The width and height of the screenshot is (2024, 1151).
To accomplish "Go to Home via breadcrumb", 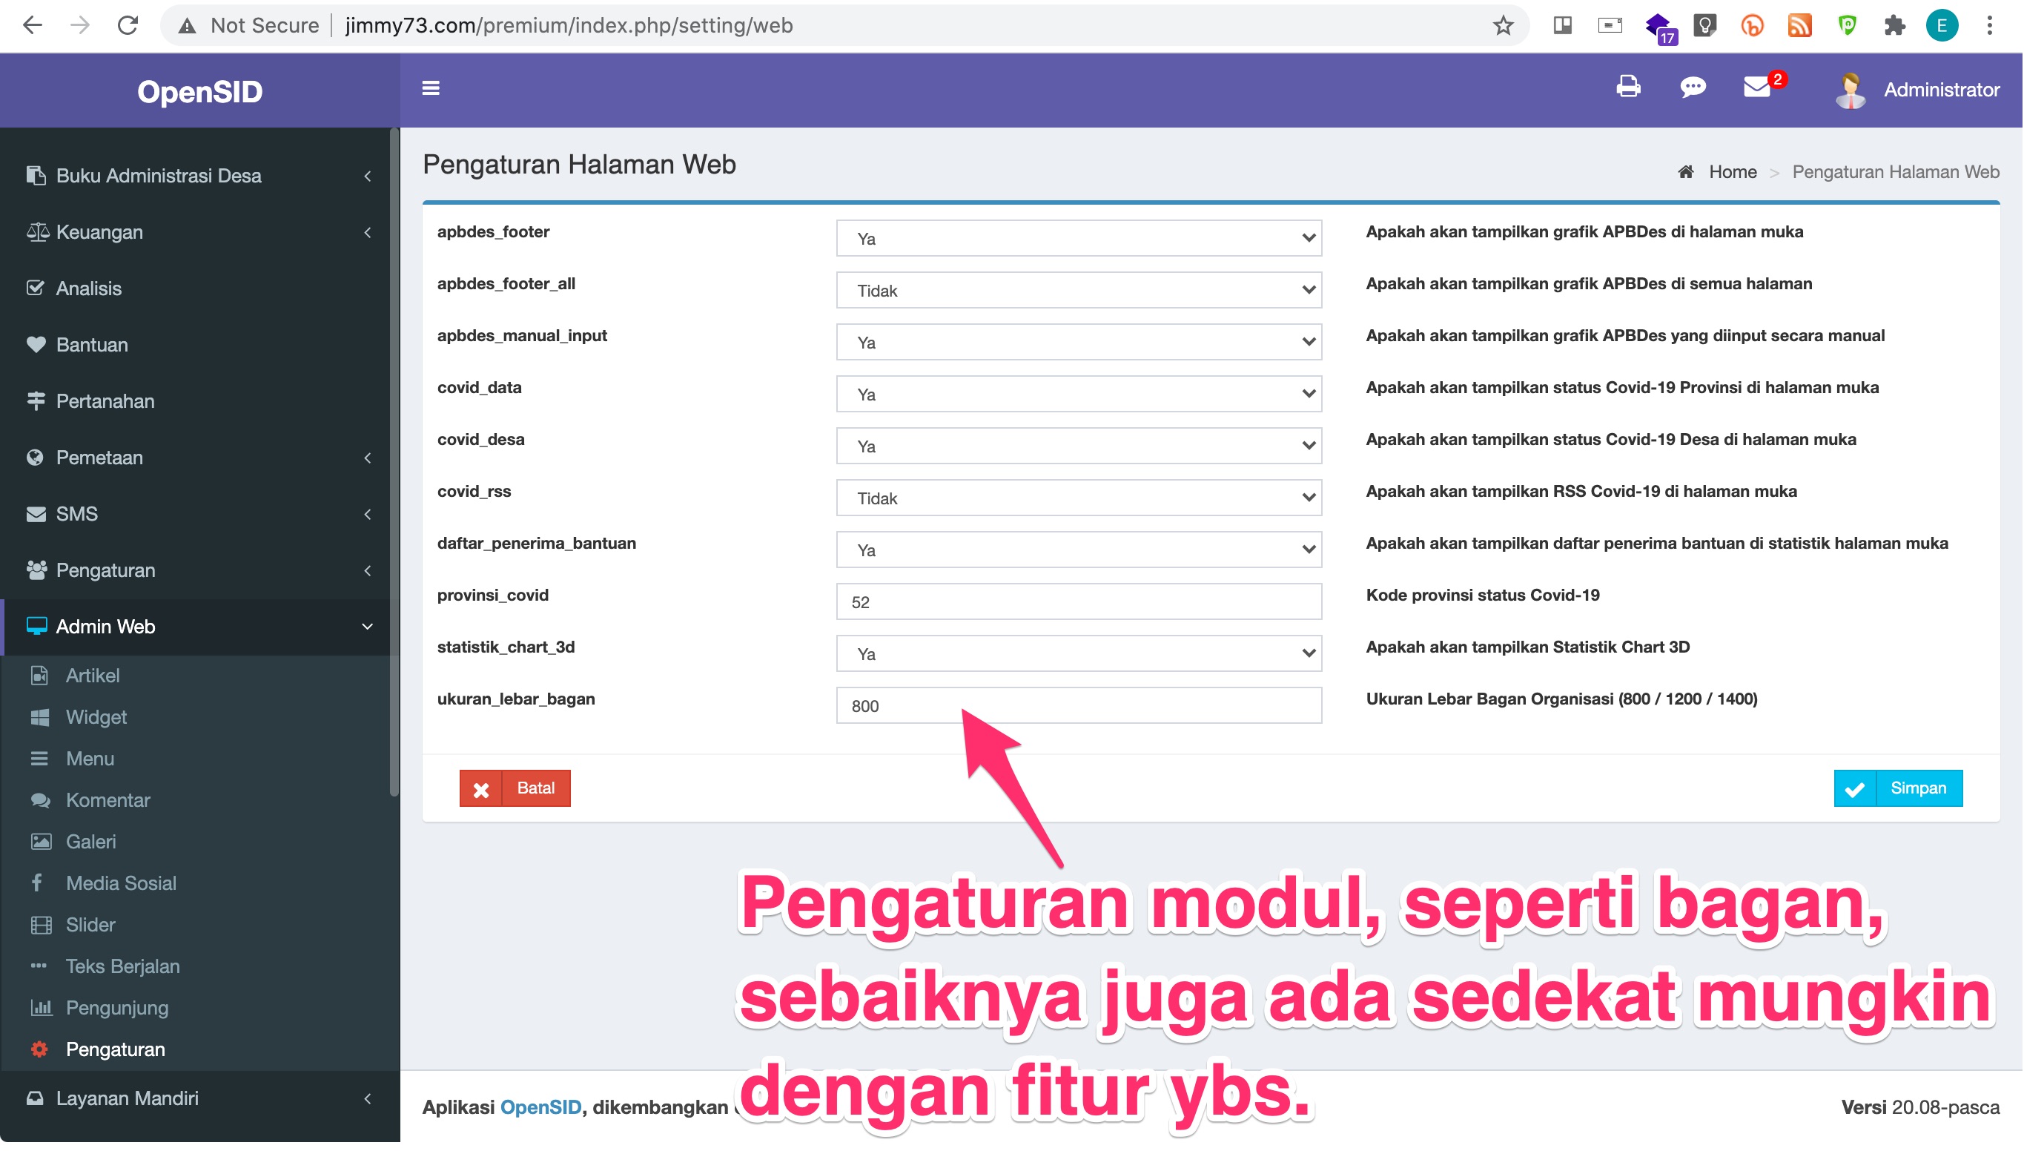I will (x=1734, y=171).
